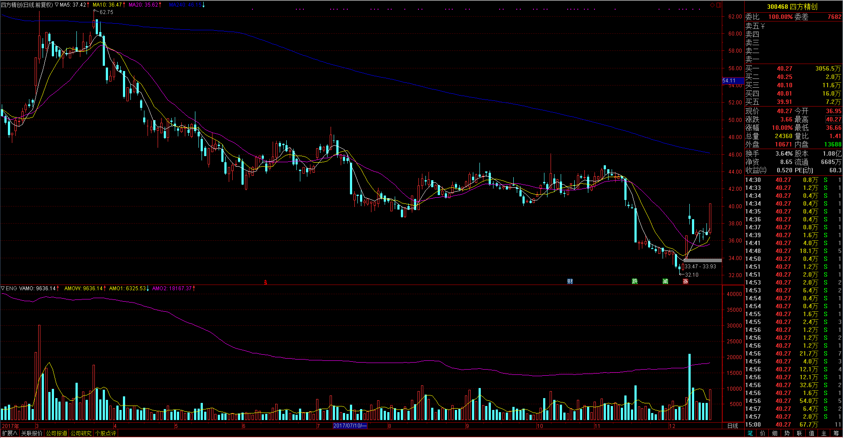Click the split-panel square icon at chart top

718,5
